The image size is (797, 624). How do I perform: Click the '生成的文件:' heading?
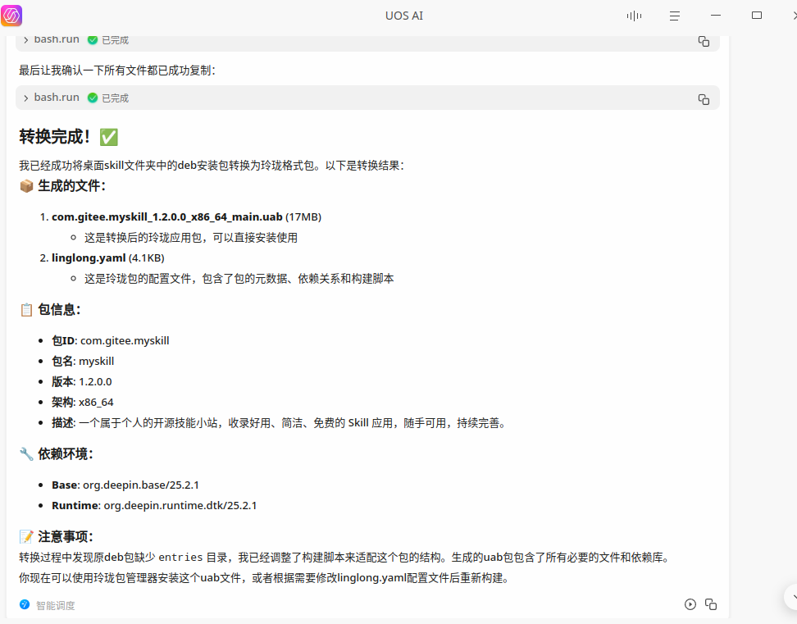pyautogui.click(x=71, y=186)
